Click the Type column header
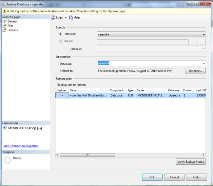 130,90
